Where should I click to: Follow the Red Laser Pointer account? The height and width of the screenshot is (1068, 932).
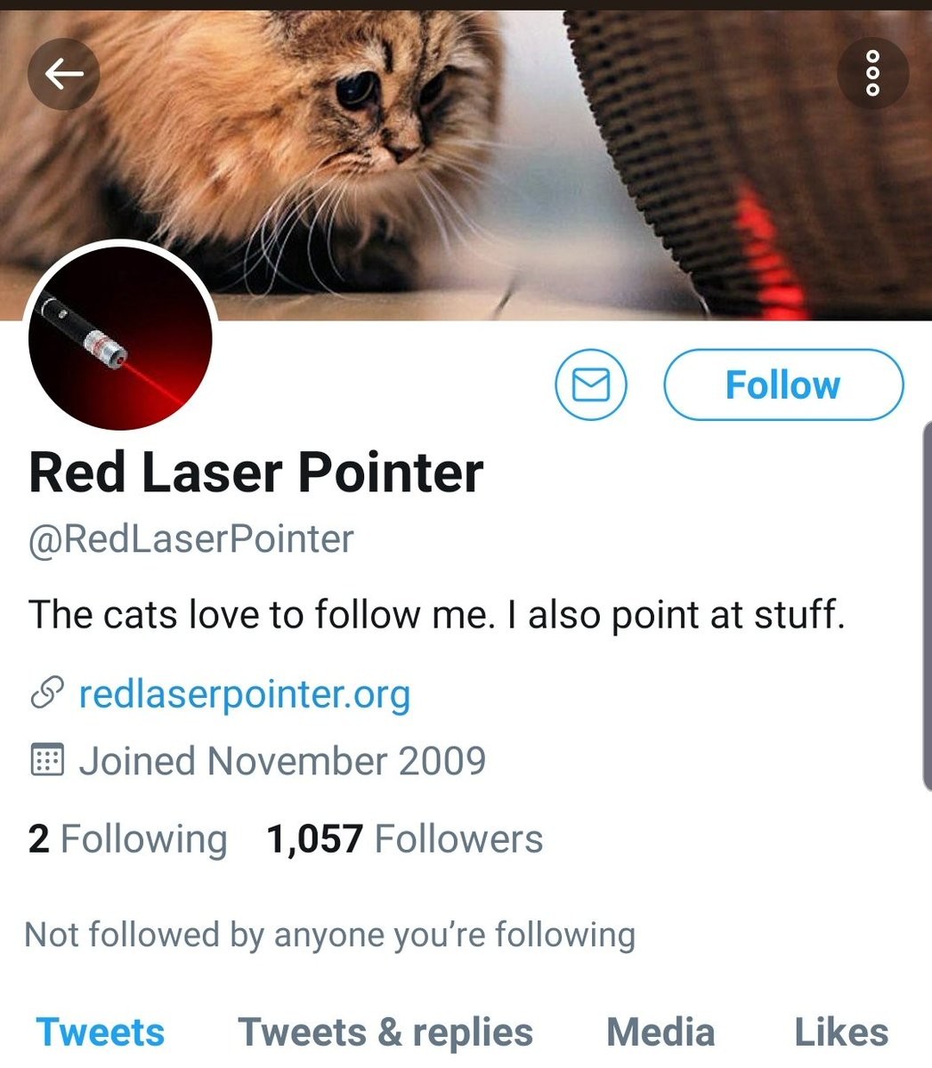(x=783, y=384)
